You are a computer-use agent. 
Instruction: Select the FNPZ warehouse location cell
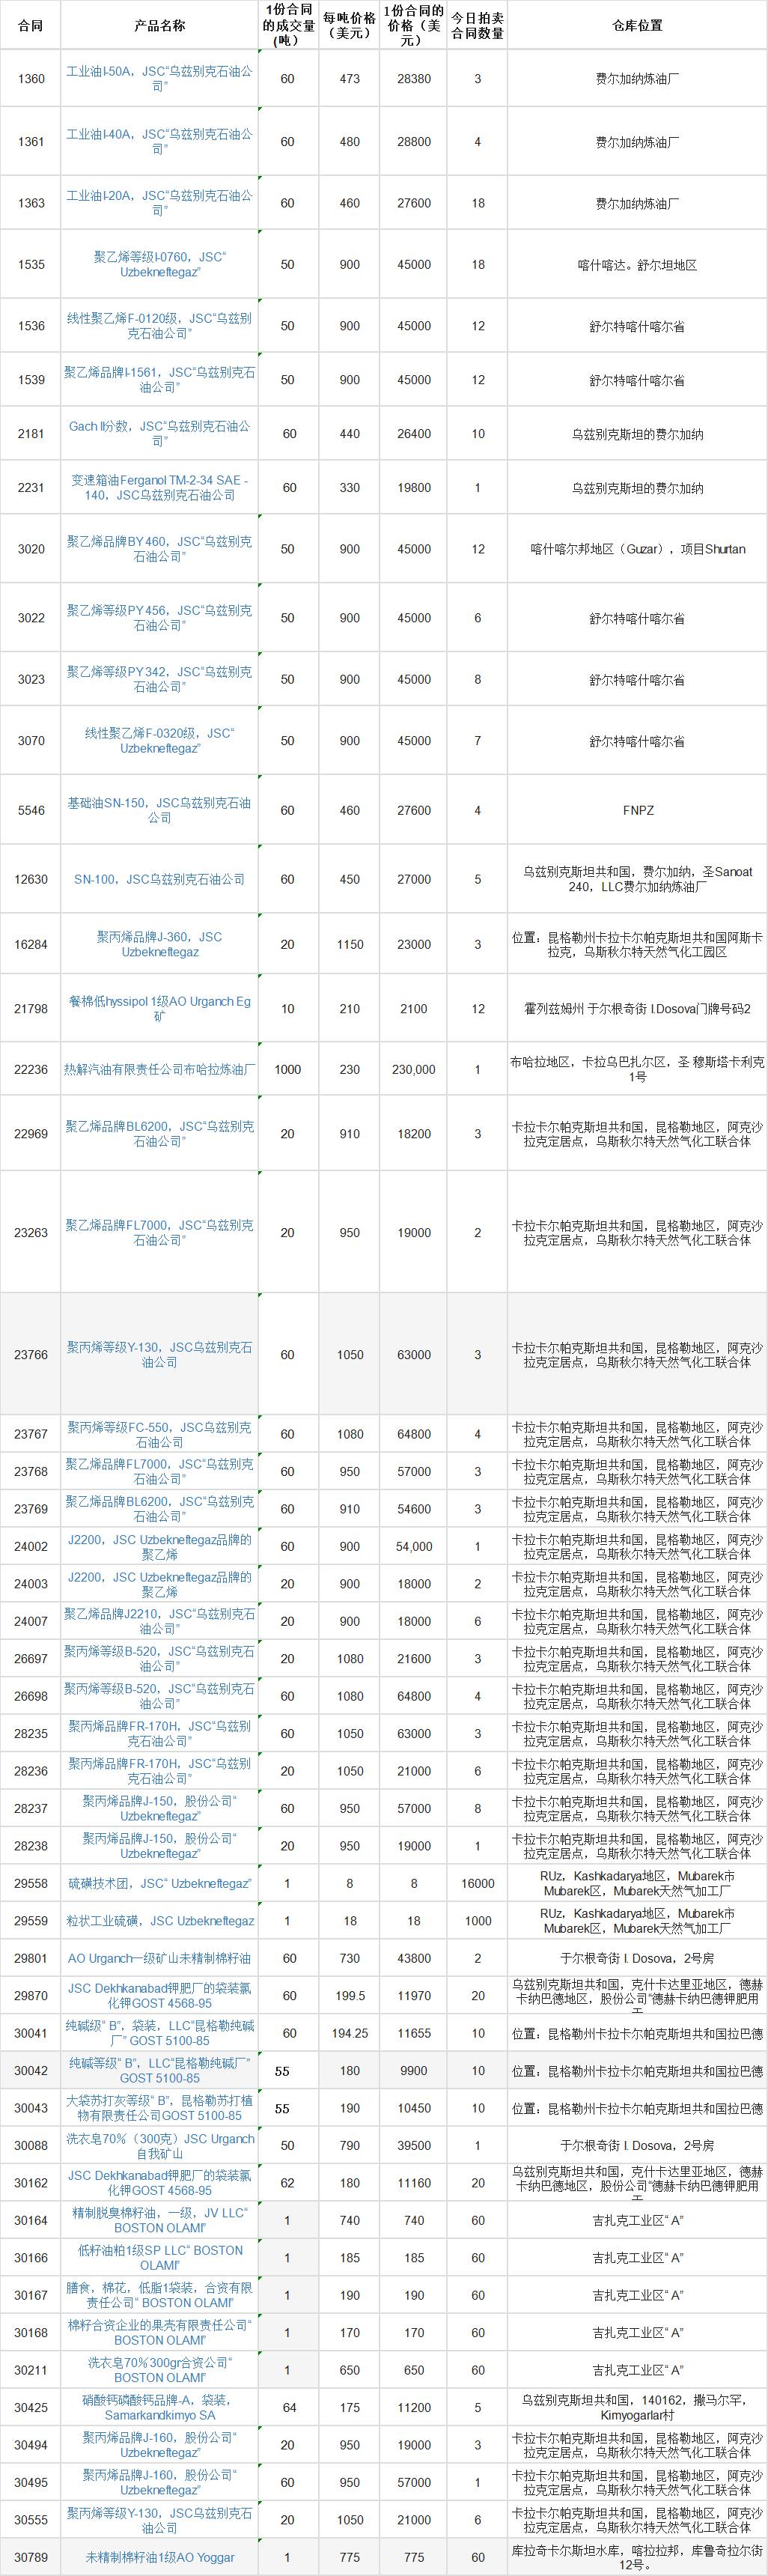tap(637, 810)
